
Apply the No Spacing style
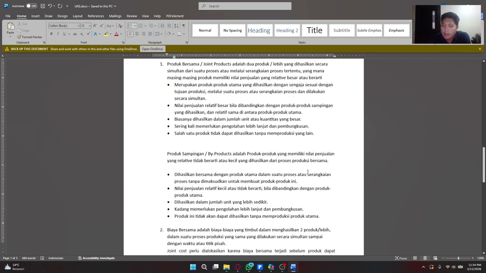(x=232, y=30)
